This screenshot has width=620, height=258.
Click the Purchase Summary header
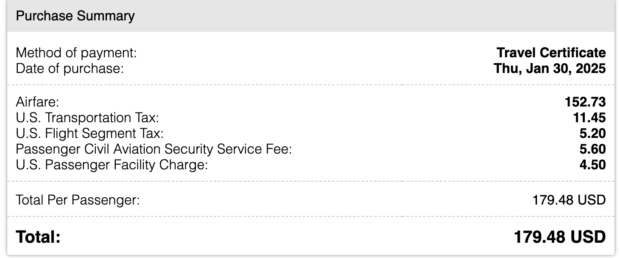tap(75, 16)
